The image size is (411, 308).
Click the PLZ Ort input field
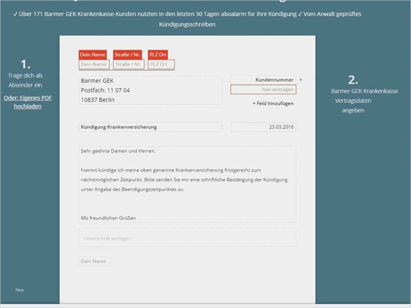tap(161, 64)
